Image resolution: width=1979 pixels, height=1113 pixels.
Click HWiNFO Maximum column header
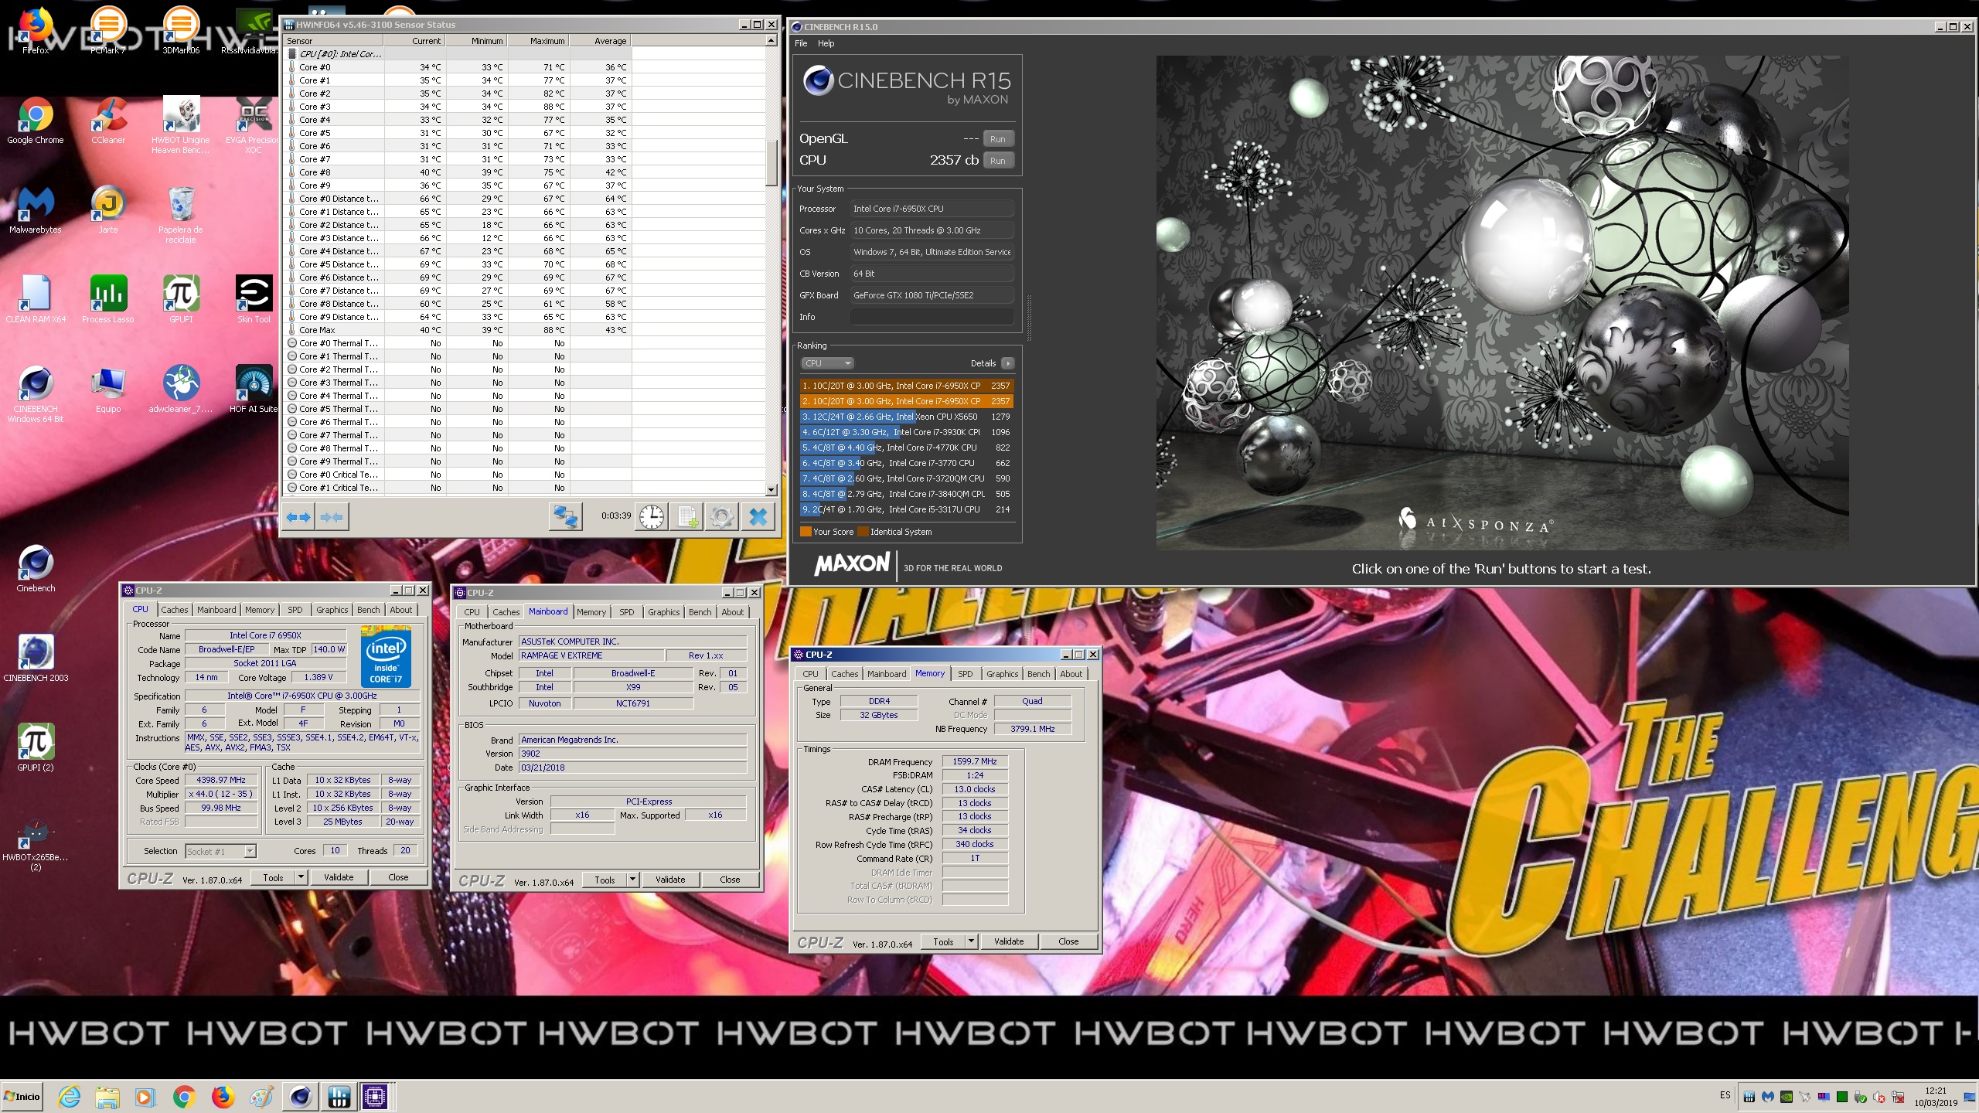coord(538,41)
